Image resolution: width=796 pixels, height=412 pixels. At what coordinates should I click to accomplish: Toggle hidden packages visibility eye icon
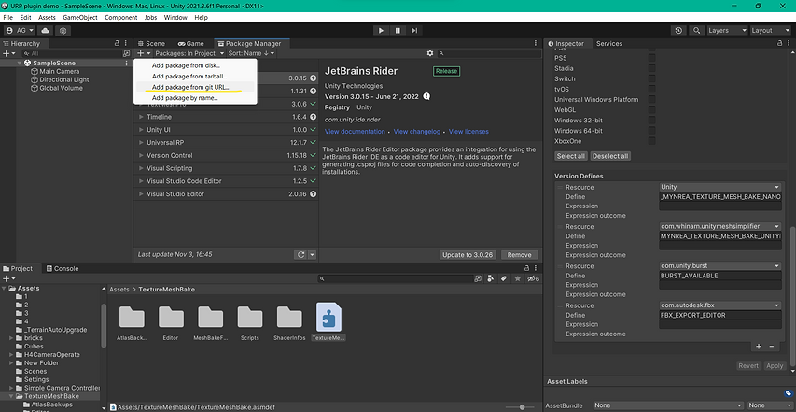533,278
